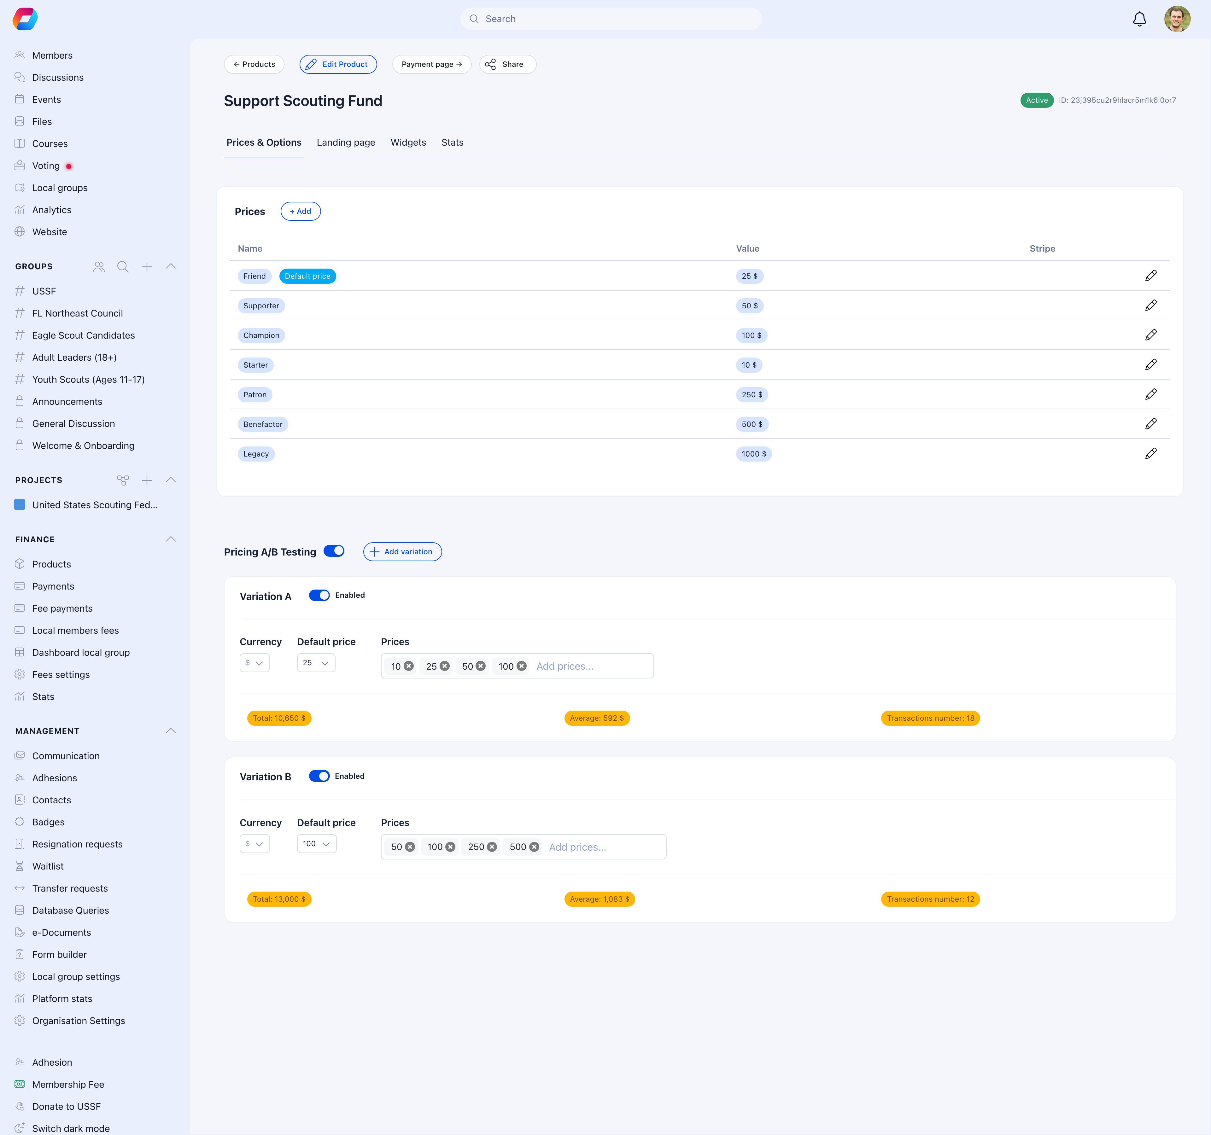Click the add group plus icon
The width and height of the screenshot is (1211, 1135).
tap(147, 266)
